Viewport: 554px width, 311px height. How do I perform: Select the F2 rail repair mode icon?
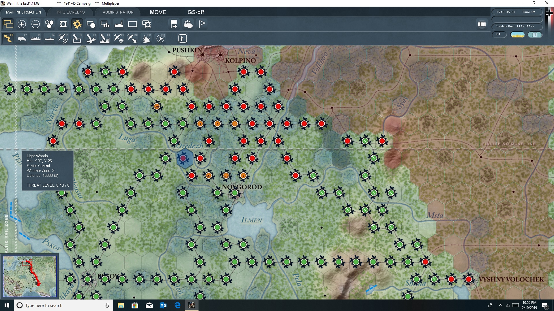point(22,38)
